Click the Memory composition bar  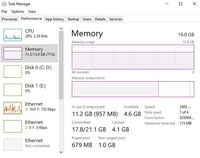pyautogui.click(x=133, y=89)
